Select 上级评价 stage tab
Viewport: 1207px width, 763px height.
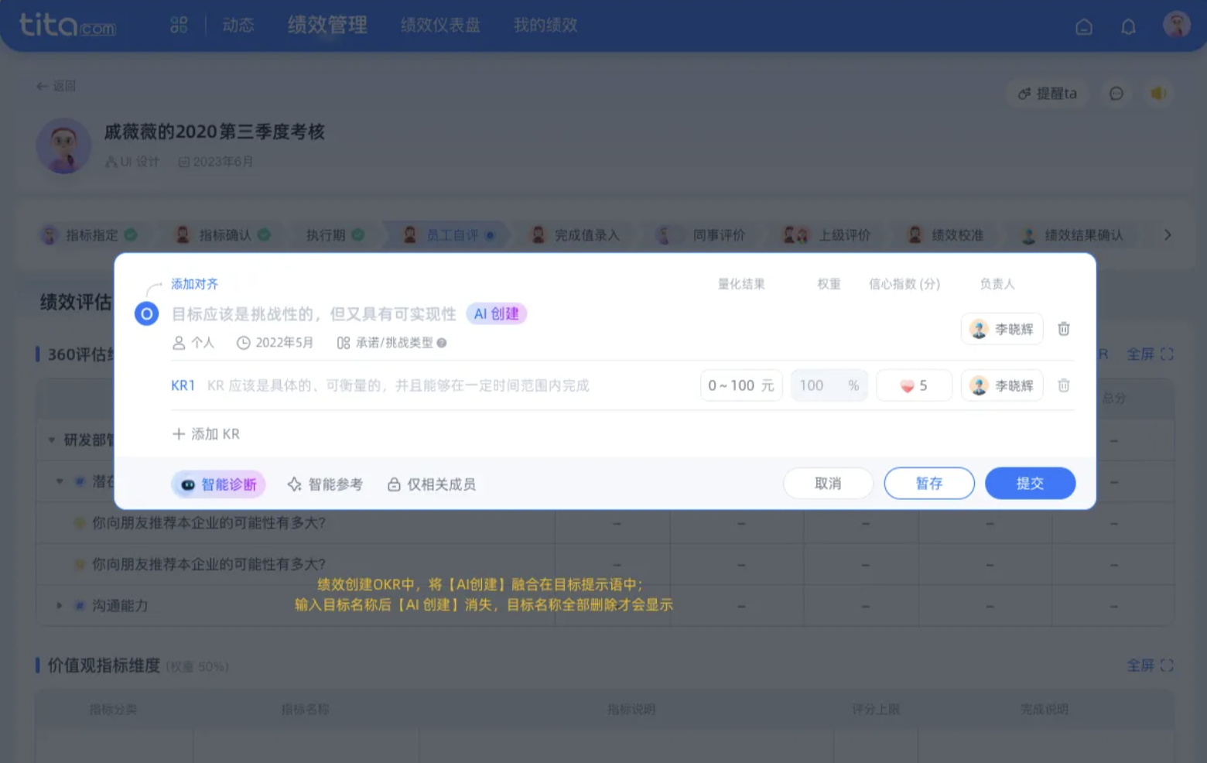pos(826,234)
